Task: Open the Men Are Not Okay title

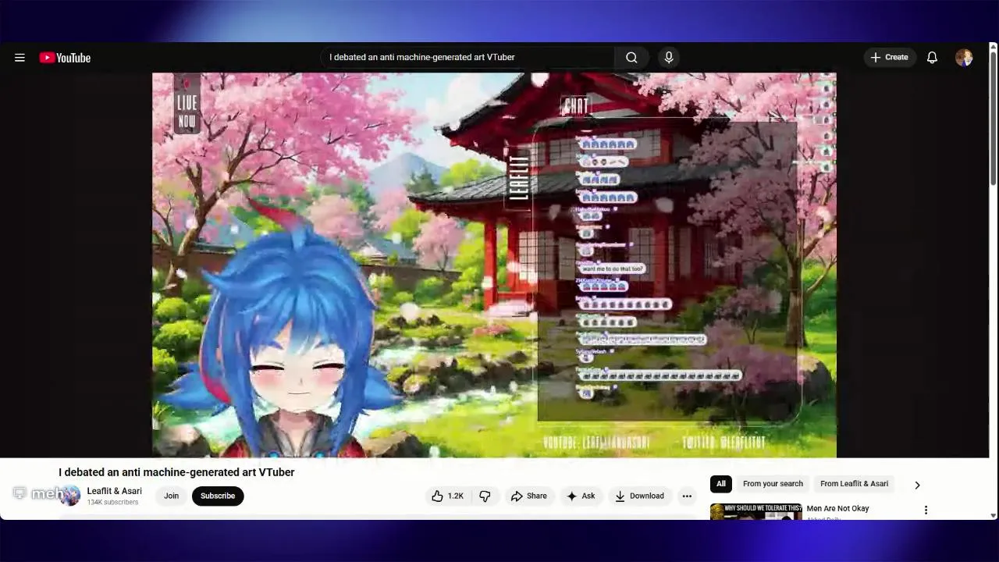Action: click(x=837, y=509)
